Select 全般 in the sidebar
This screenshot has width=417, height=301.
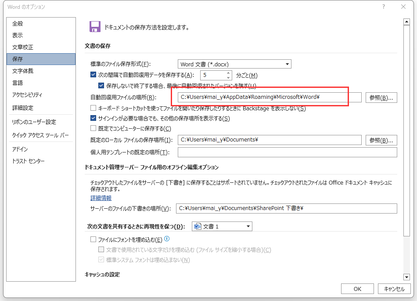coord(18,24)
